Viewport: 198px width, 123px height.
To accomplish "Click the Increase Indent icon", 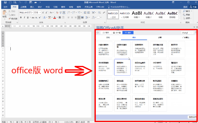I will pyautogui.click(x=88, y=12).
